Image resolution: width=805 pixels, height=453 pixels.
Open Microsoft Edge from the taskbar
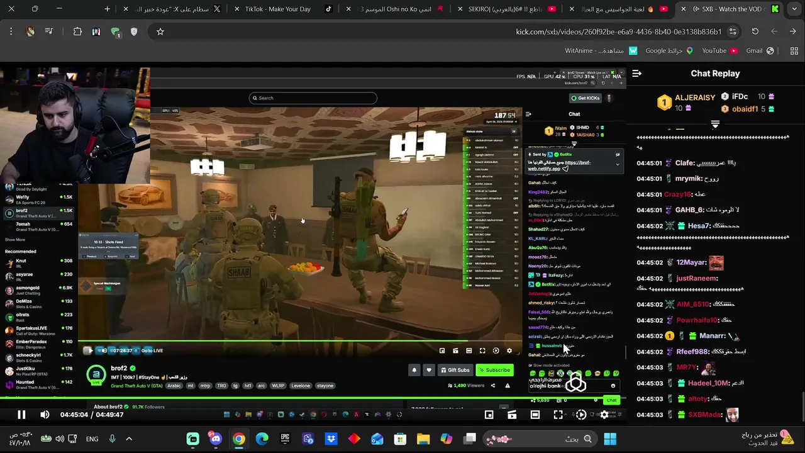tap(262, 439)
